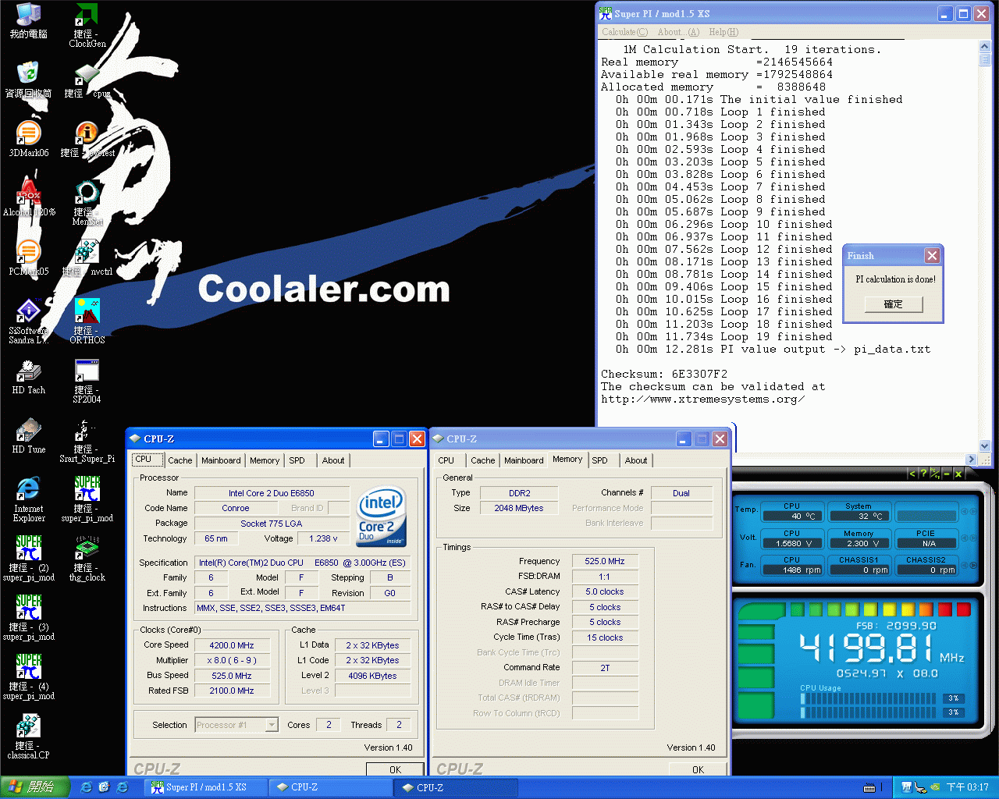Select the Srart_Super_Pi shortcut icon
Screen dimensions: 999x799
pyautogui.click(x=87, y=440)
